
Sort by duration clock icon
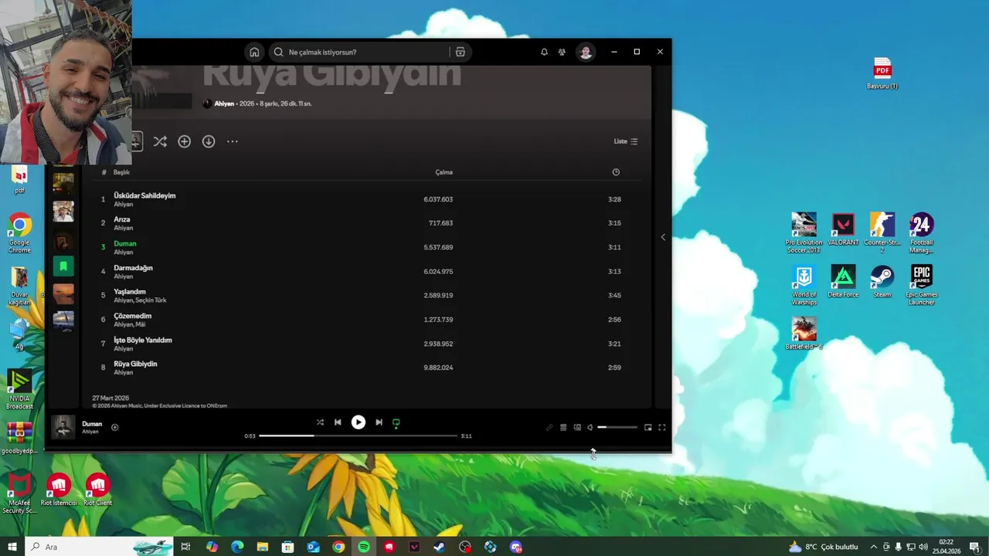(616, 172)
